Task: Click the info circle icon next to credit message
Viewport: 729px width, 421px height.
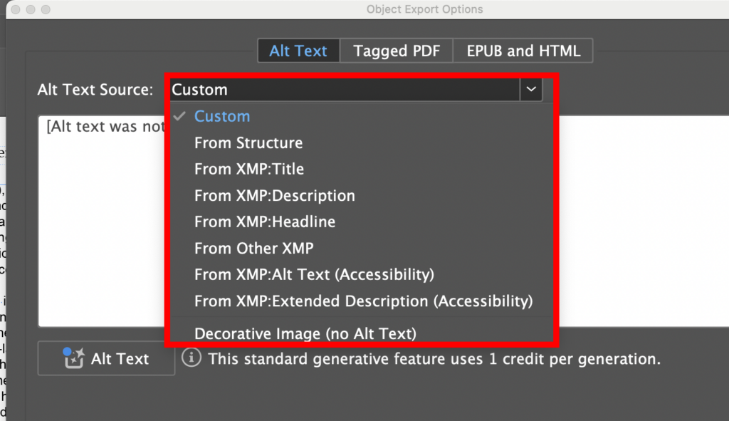Action: [x=191, y=358]
